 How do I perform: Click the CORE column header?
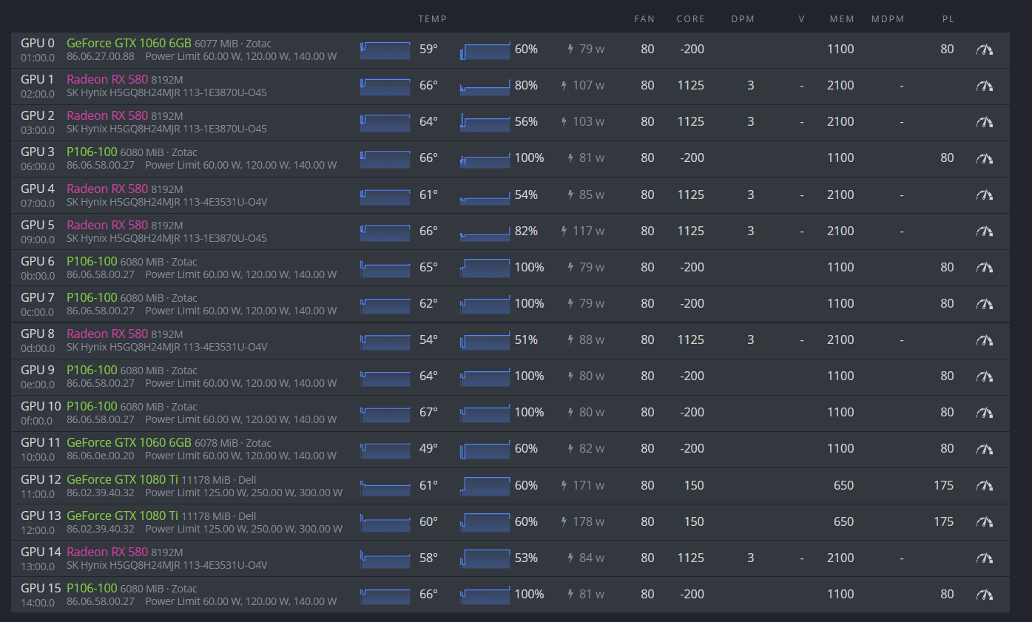tap(690, 19)
